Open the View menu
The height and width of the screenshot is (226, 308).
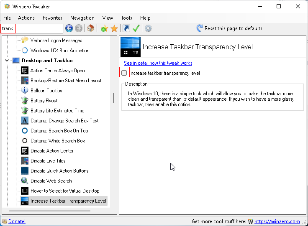108,18
